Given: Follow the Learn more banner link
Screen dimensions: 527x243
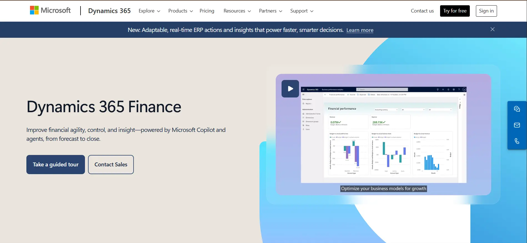Looking at the screenshot, I should point(360,30).
